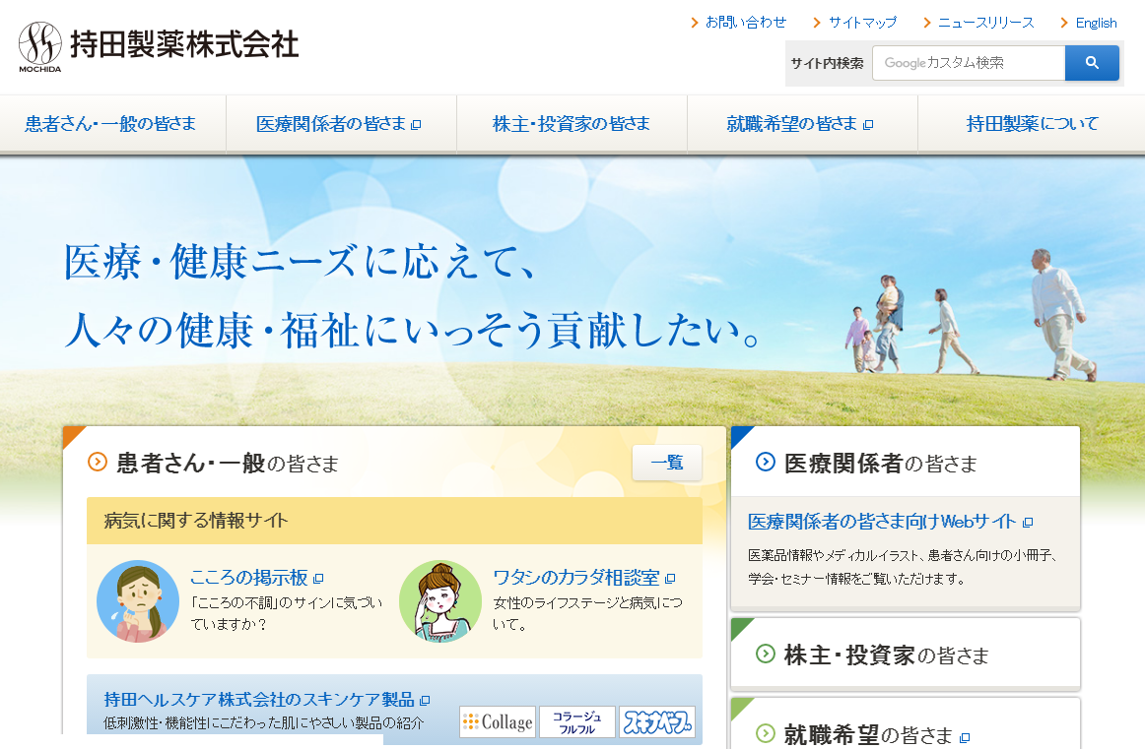This screenshot has width=1145, height=749.
Task: Click the Mochida logo emblem
Action: click(39, 46)
